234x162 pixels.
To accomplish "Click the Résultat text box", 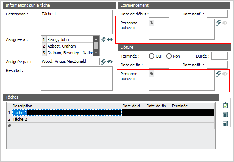I will coord(77,78).
